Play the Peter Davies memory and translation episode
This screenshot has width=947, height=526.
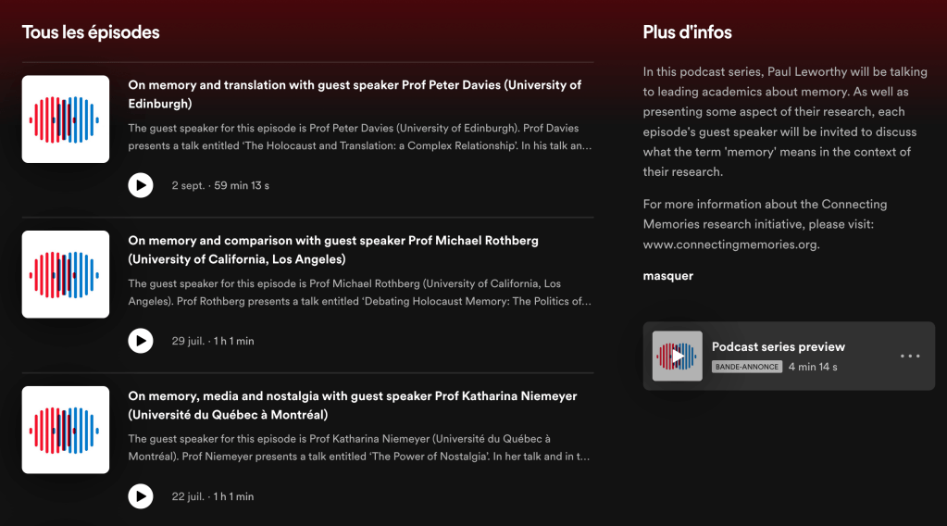(141, 185)
